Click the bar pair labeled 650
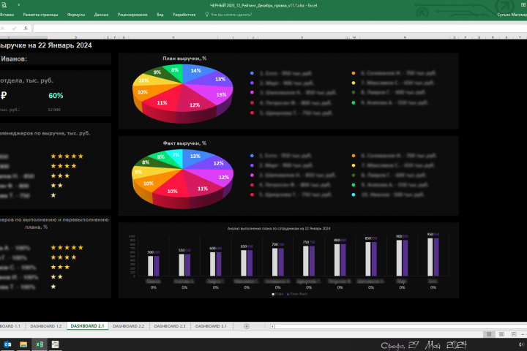This screenshot has width=527, height=351. click(x=247, y=263)
